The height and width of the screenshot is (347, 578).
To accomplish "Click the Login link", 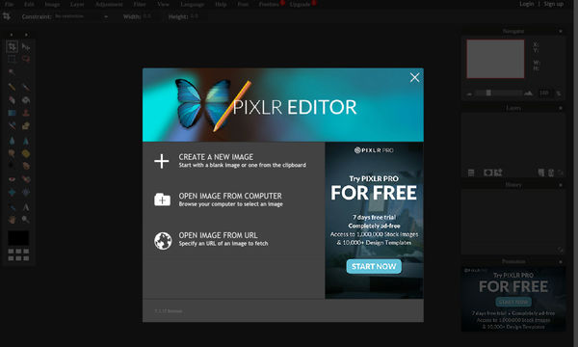I will [526, 4].
